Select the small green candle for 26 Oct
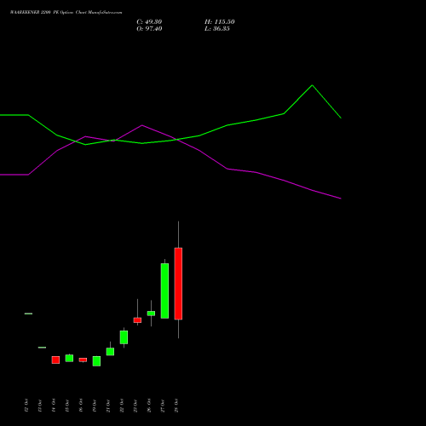Viewport: 426px width, 426px height. tap(151, 314)
